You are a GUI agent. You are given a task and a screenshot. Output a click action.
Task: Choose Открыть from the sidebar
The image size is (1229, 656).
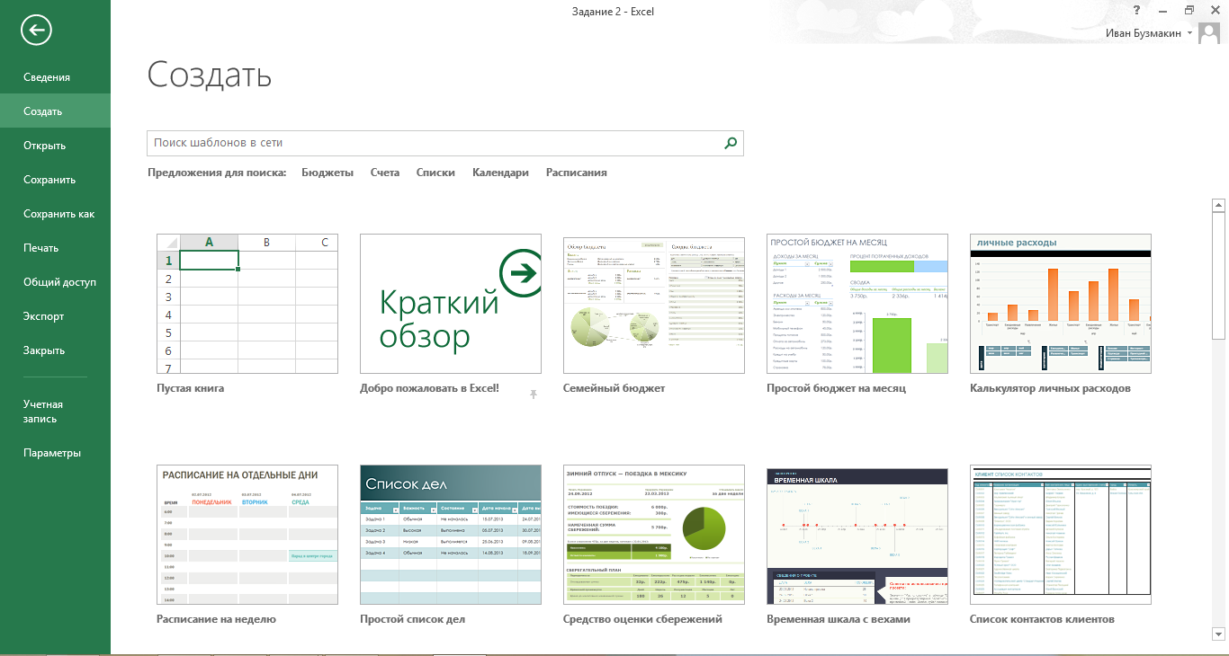pyautogui.click(x=55, y=146)
